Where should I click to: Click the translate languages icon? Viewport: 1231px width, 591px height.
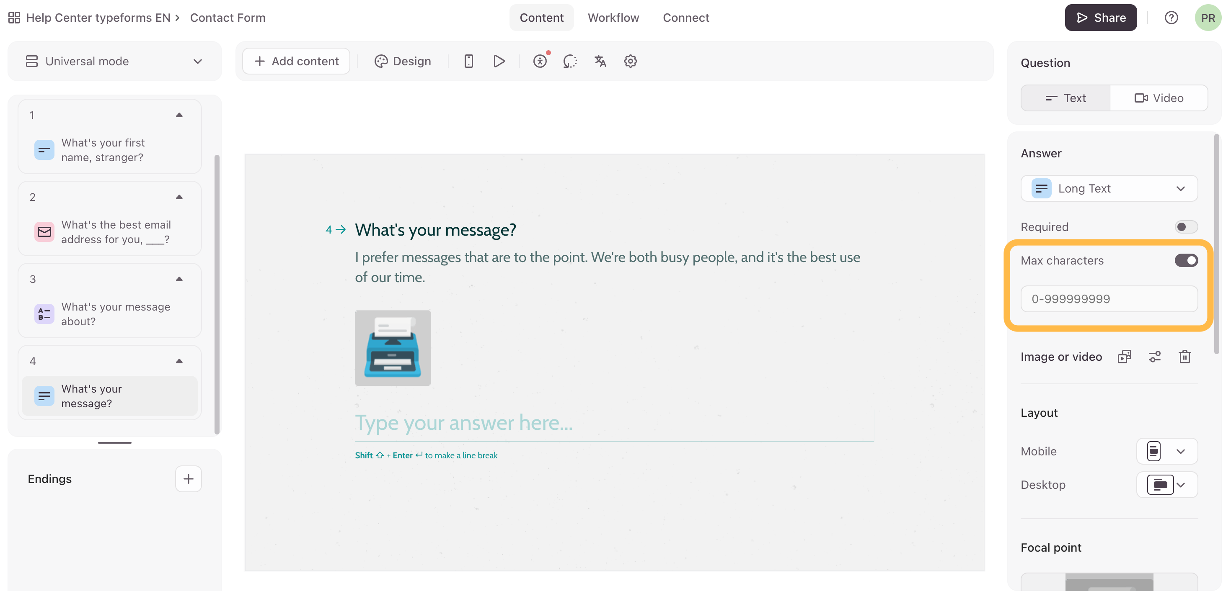click(x=600, y=61)
